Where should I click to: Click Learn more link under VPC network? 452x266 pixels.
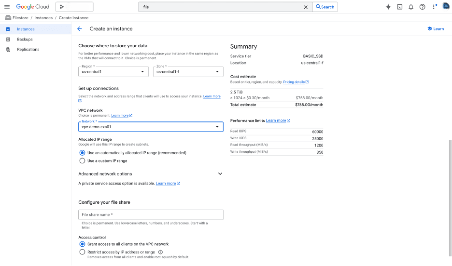(x=122, y=115)
